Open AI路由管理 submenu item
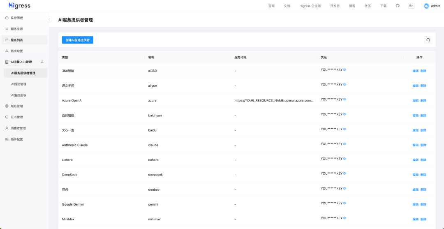 (25, 84)
